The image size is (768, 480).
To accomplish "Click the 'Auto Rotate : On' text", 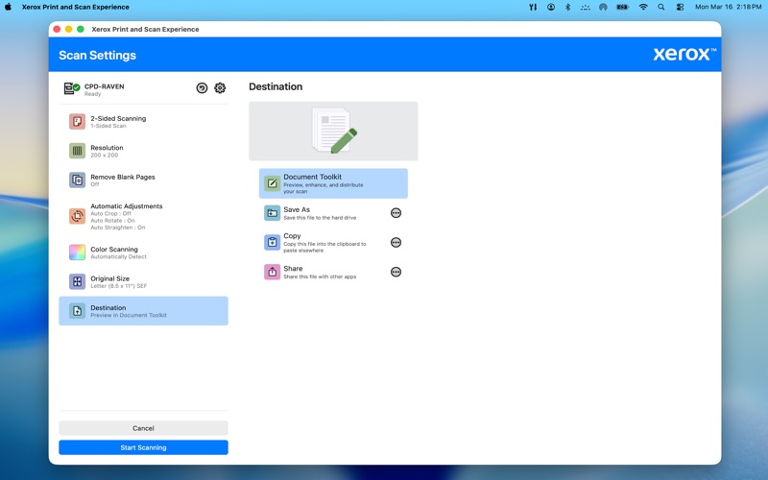I will [x=112, y=221].
